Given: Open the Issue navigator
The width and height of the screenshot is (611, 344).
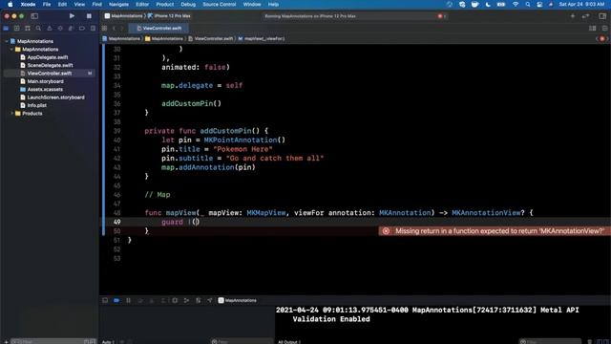Looking at the screenshot, I should (49, 28).
